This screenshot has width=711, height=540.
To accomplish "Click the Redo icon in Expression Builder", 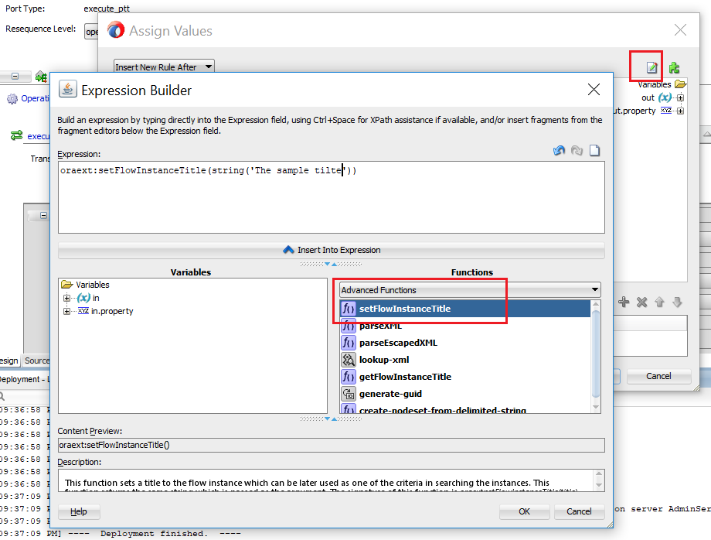I will pos(576,150).
